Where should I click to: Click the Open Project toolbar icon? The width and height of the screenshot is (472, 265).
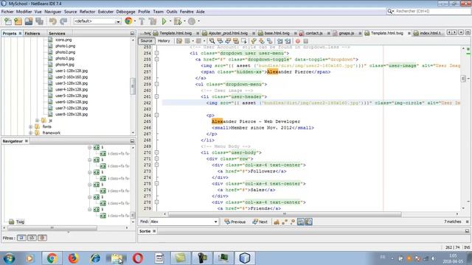point(29,21)
